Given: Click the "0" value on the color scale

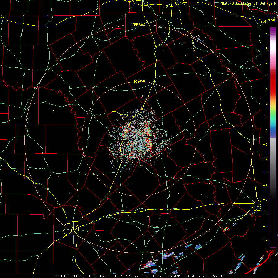Looking at the screenshot, I should (267, 131).
